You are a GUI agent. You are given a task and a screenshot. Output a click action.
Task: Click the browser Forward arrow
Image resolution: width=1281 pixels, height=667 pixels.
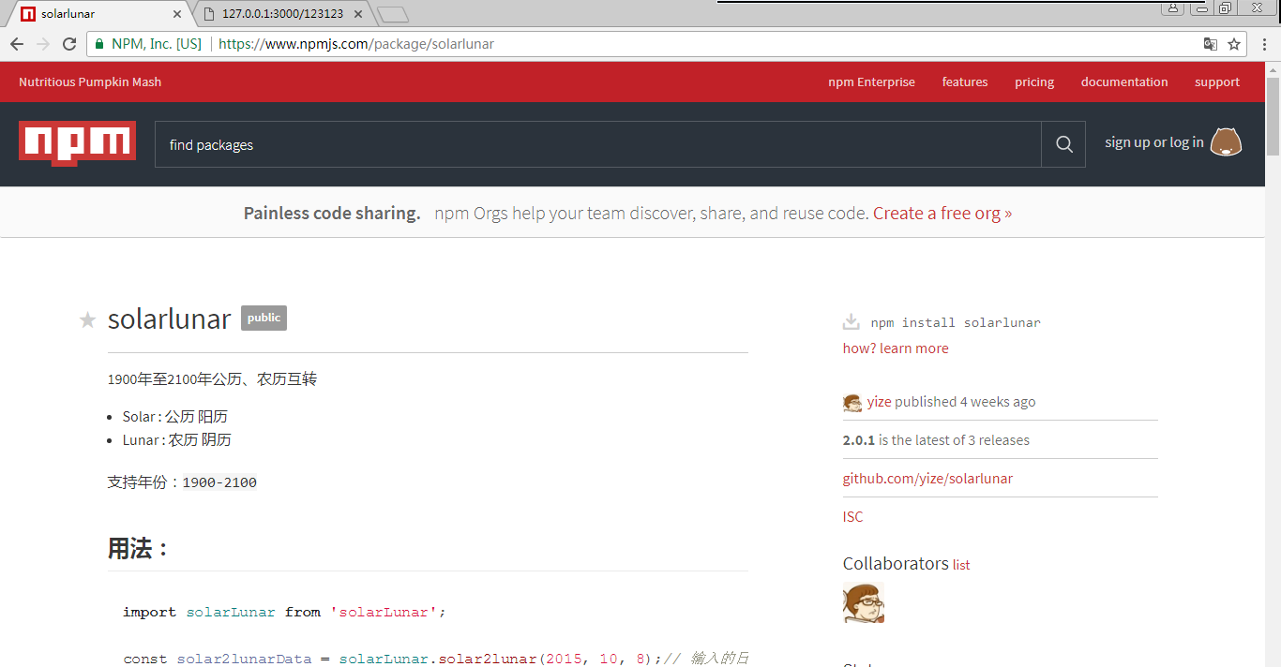tap(43, 44)
